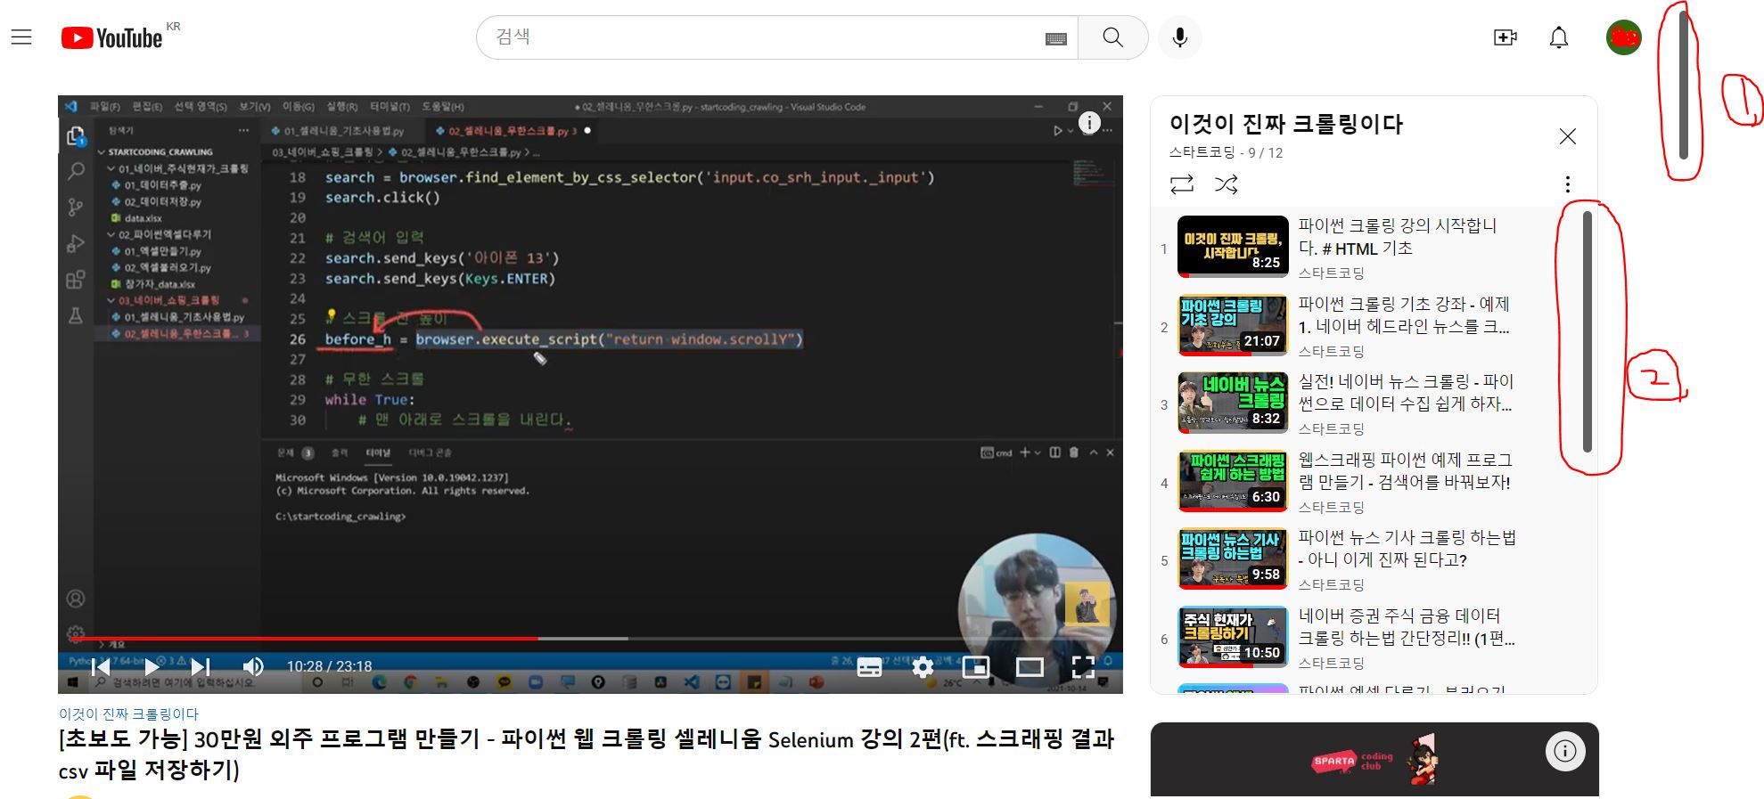Open title 네이버 증권 주식 금융 데이터
Viewport: 1764px width, 799px height.
(x=1407, y=627)
